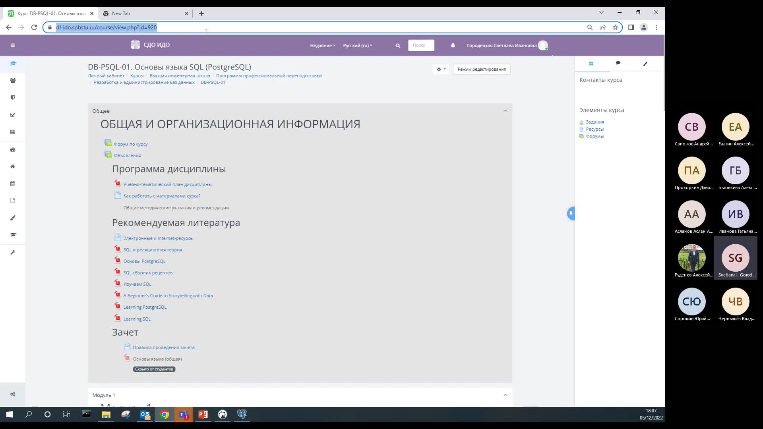This screenshot has width=763, height=429.
Task: Open Learning PostgreSQL PDF
Action: click(145, 307)
